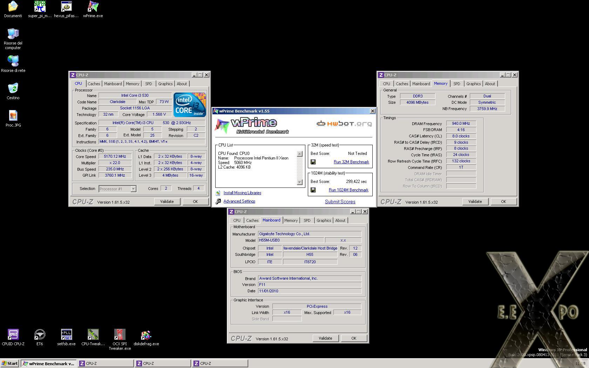Click Run 32M Benchmark link
The image size is (589, 368).
coord(351,162)
